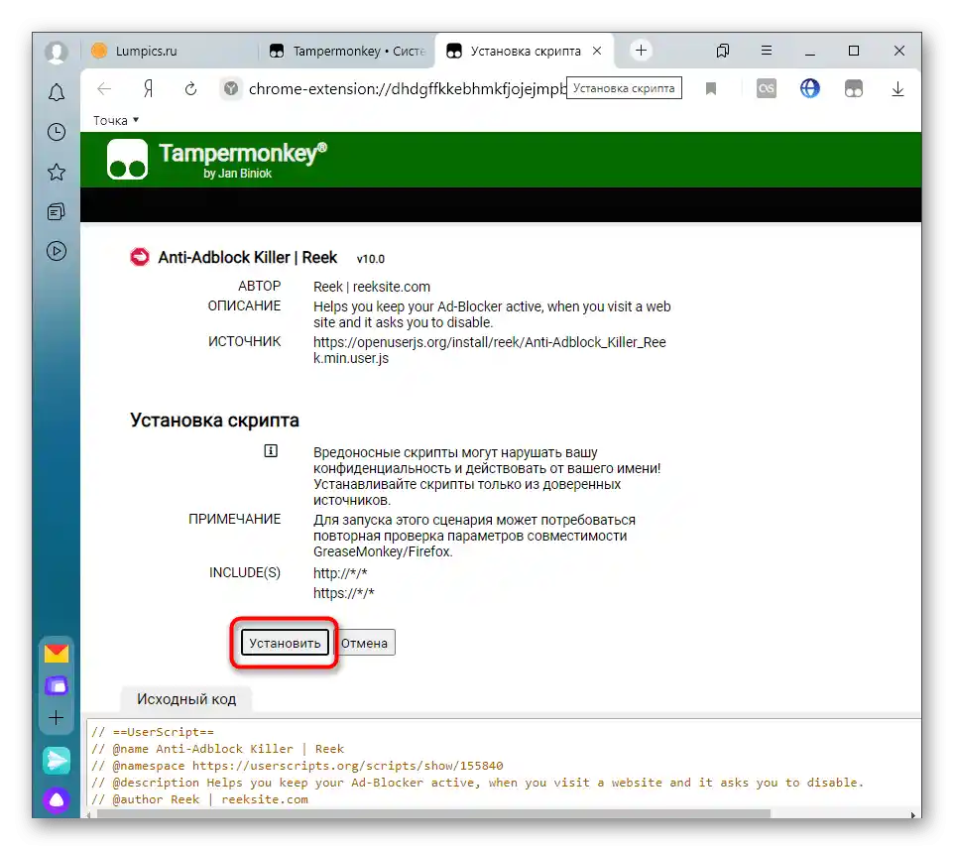Screen dimensions: 954x850
Task: Click the Yandex home 'Я' icon
Action: coord(148,89)
